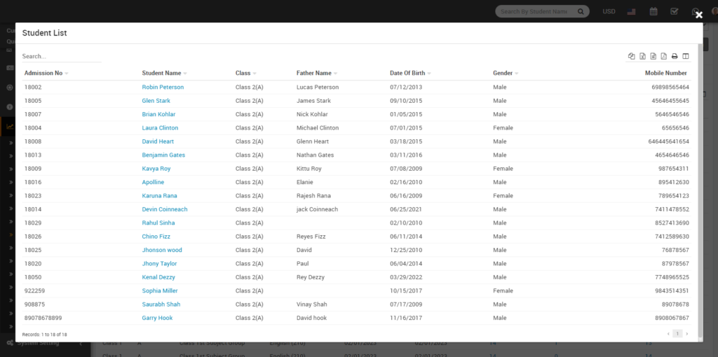
Task: Open Jhonson wood's student profile
Action: click(162, 250)
